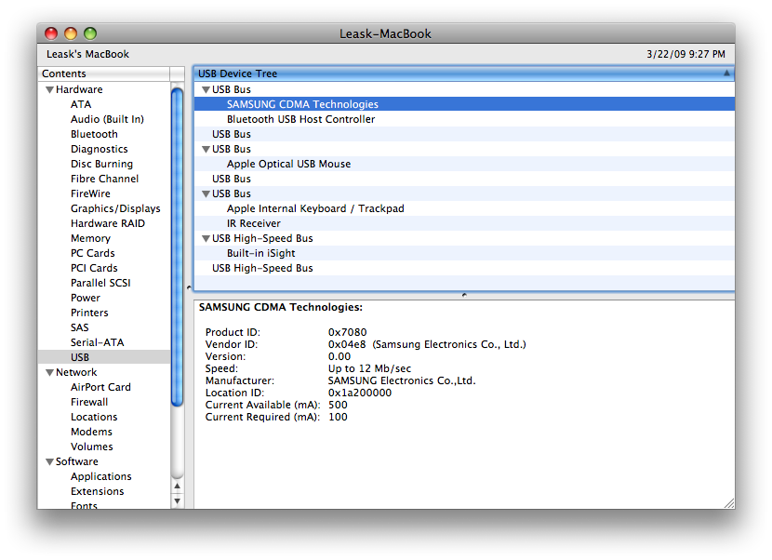
Task: Collapse the Network section triangle
Action: coord(49,373)
